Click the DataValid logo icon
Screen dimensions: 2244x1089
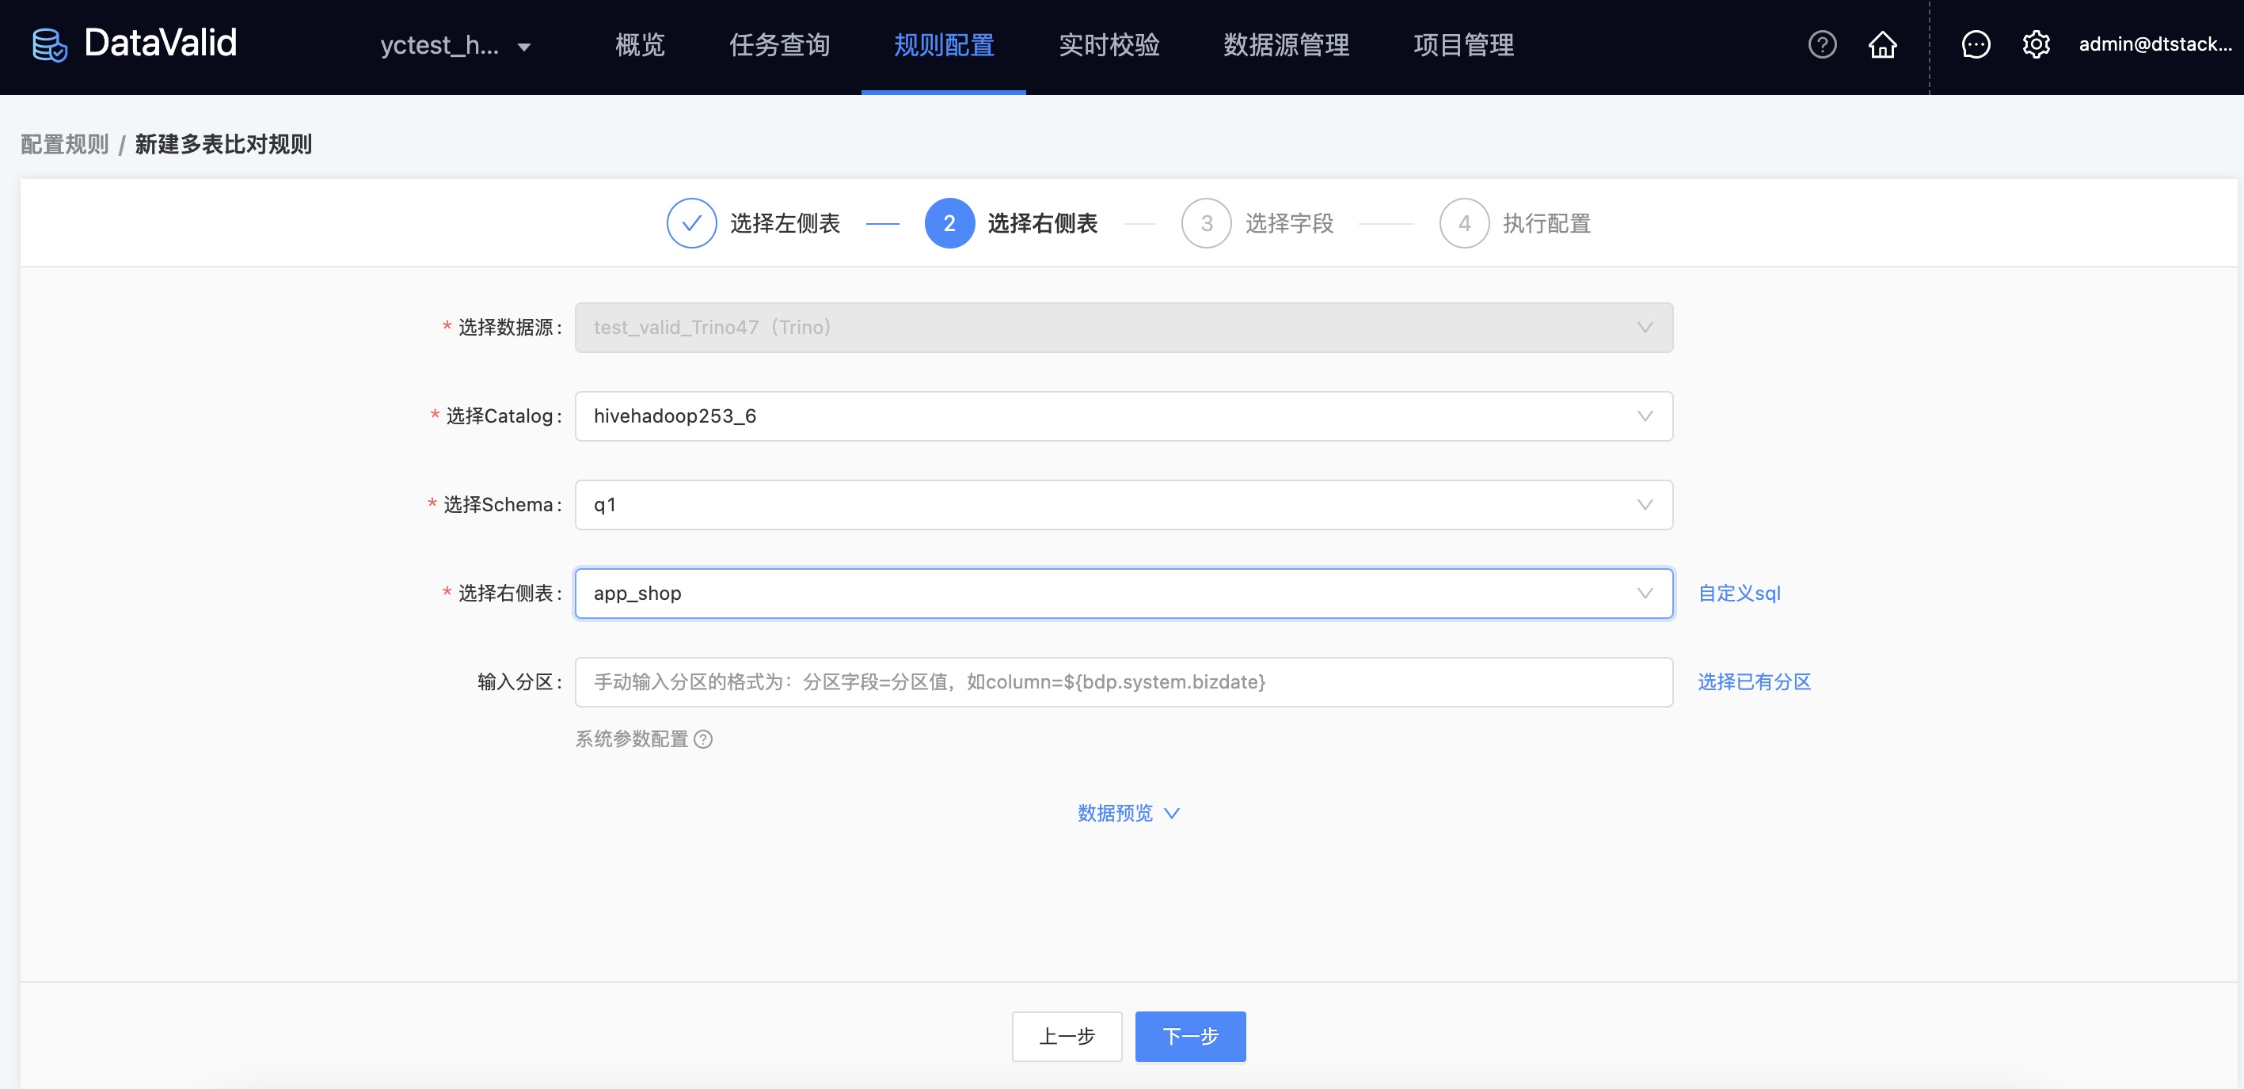tap(50, 44)
